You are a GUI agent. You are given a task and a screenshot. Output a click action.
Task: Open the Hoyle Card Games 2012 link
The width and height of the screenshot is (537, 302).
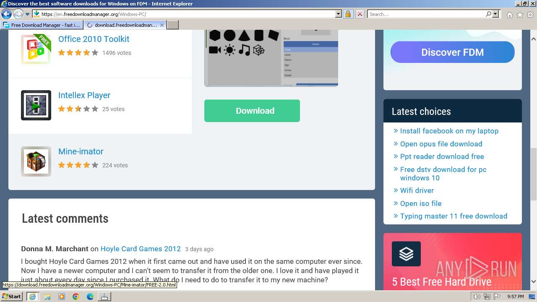(141, 249)
